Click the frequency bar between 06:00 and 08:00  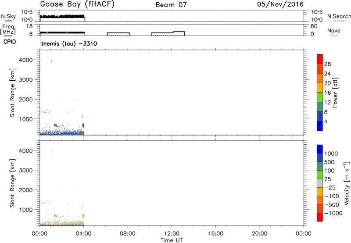(118, 34)
